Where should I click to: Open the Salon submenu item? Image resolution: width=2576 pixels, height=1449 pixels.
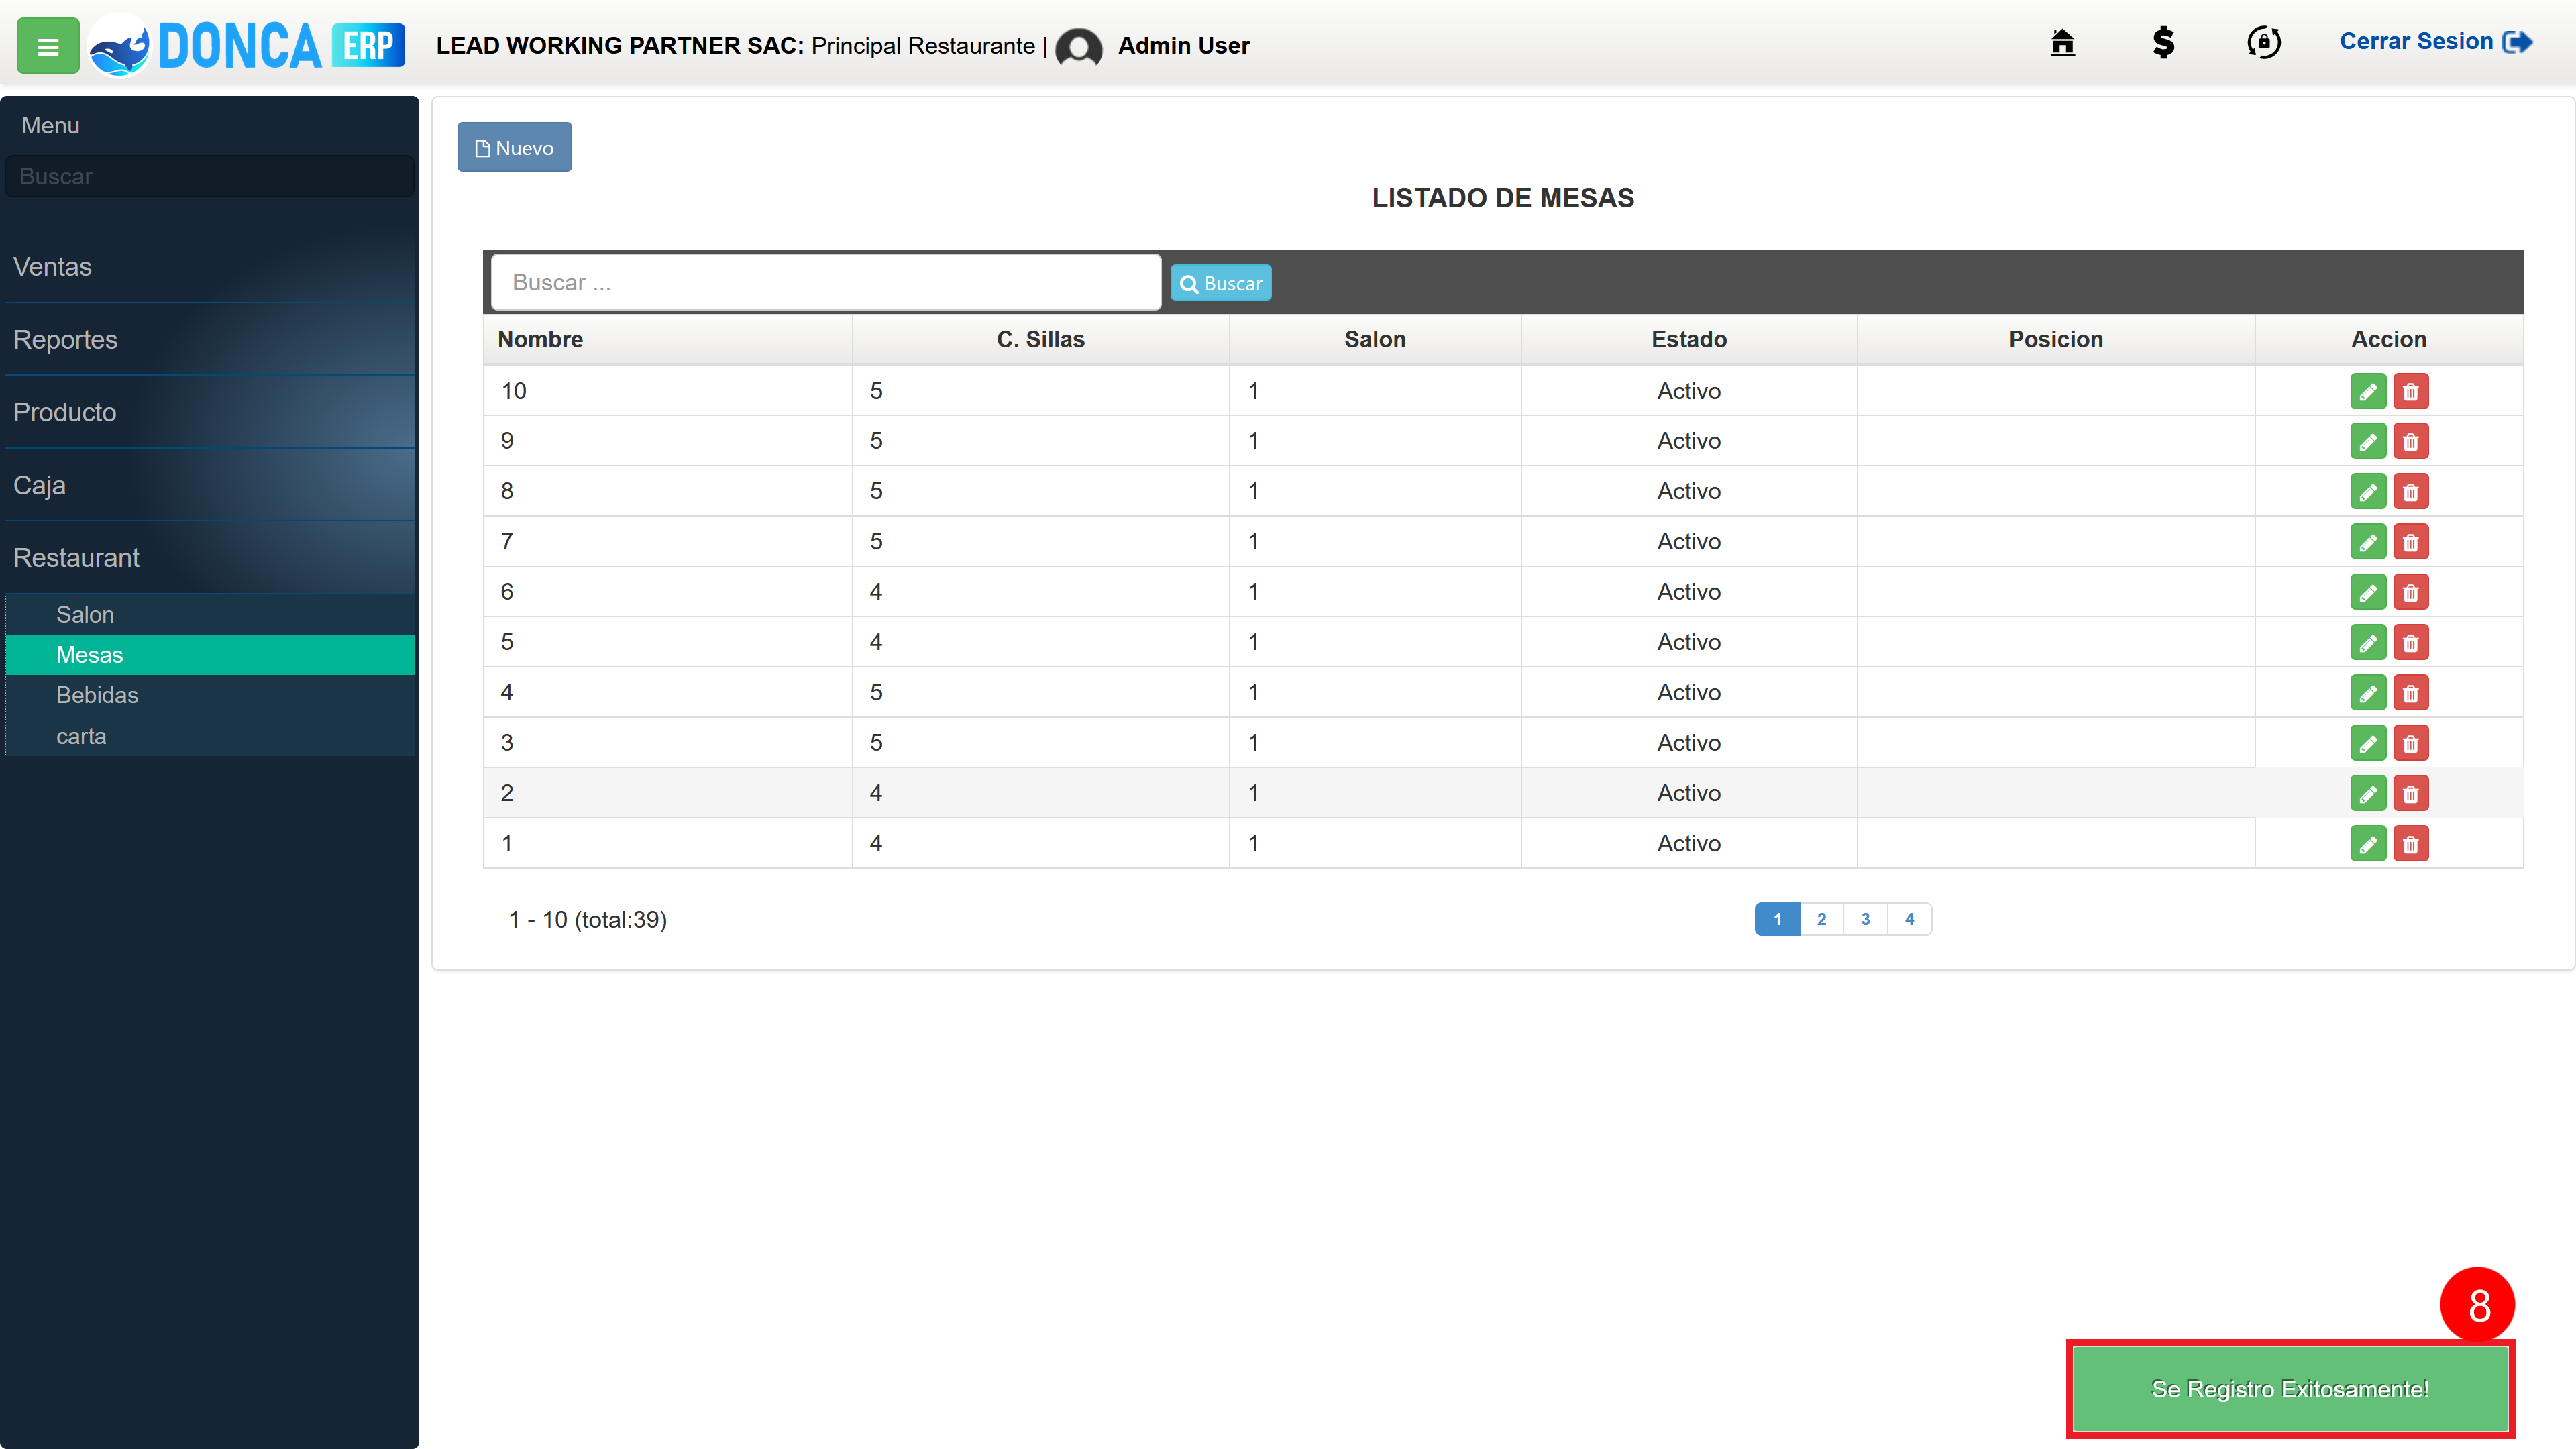click(x=210, y=614)
